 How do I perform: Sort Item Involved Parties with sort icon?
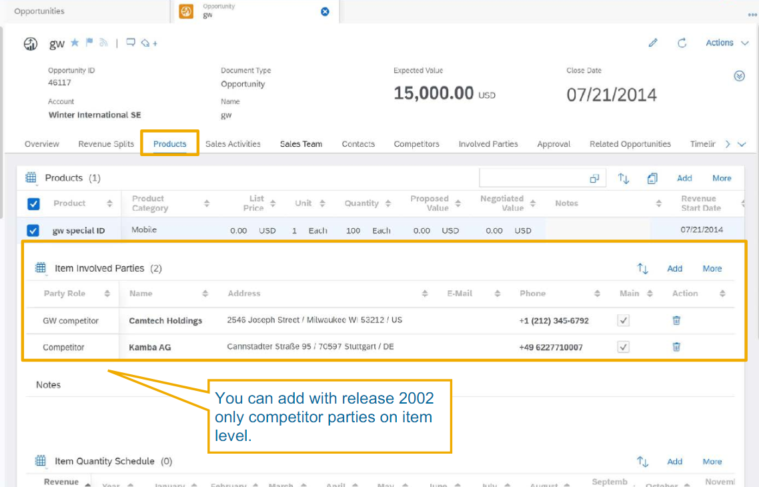tap(642, 268)
